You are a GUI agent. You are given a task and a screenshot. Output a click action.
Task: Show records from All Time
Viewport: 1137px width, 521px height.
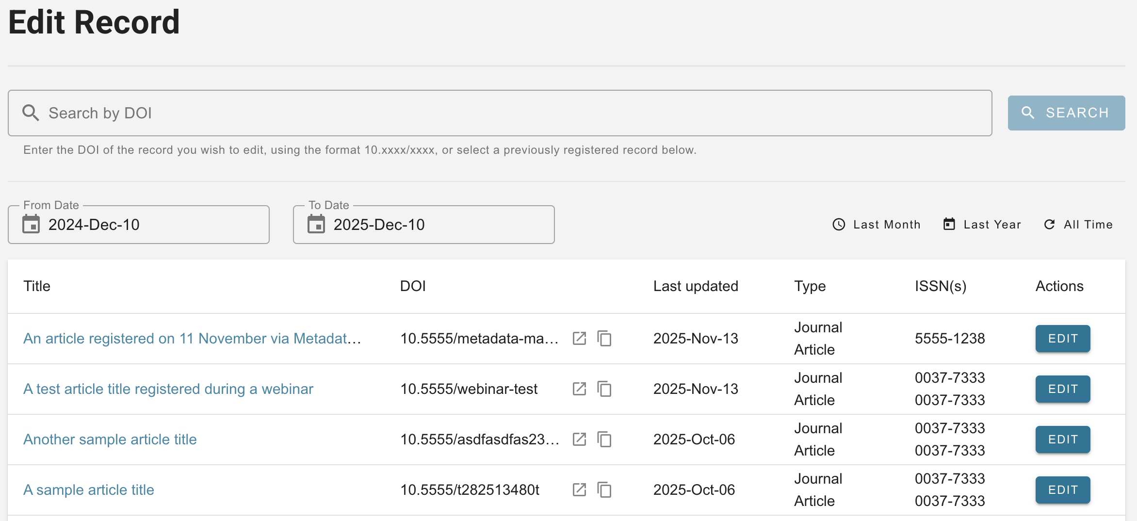pos(1078,225)
